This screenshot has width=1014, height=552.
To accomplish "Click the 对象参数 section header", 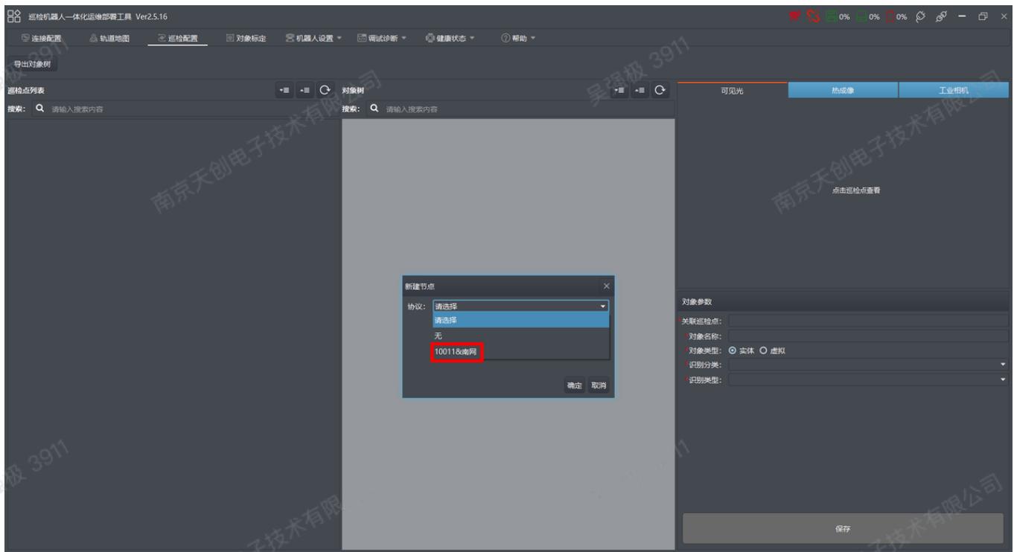I will coord(844,302).
